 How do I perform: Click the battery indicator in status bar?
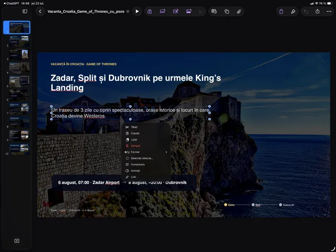330,3
